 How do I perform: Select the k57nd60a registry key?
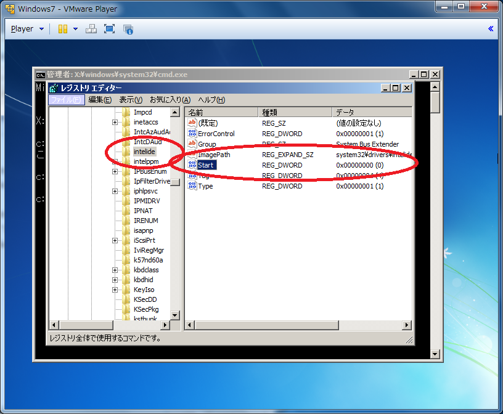pyautogui.click(x=148, y=260)
